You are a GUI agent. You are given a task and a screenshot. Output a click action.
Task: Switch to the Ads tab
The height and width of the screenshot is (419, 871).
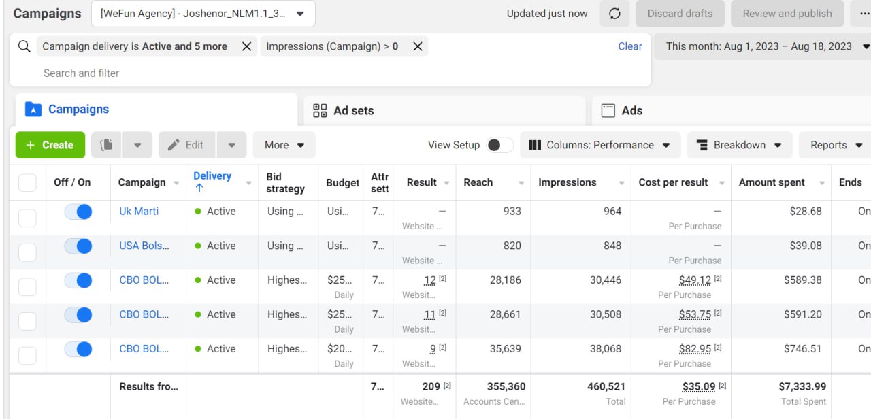point(732,110)
